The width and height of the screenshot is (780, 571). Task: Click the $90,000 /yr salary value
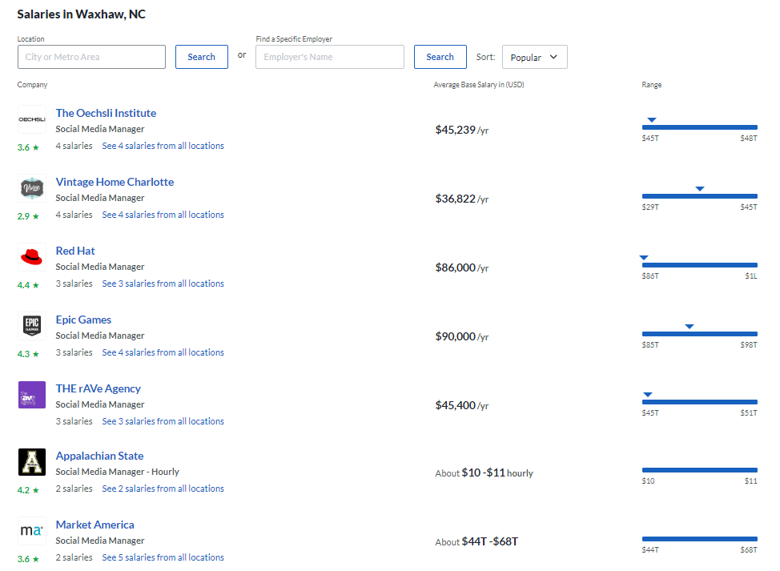(461, 336)
